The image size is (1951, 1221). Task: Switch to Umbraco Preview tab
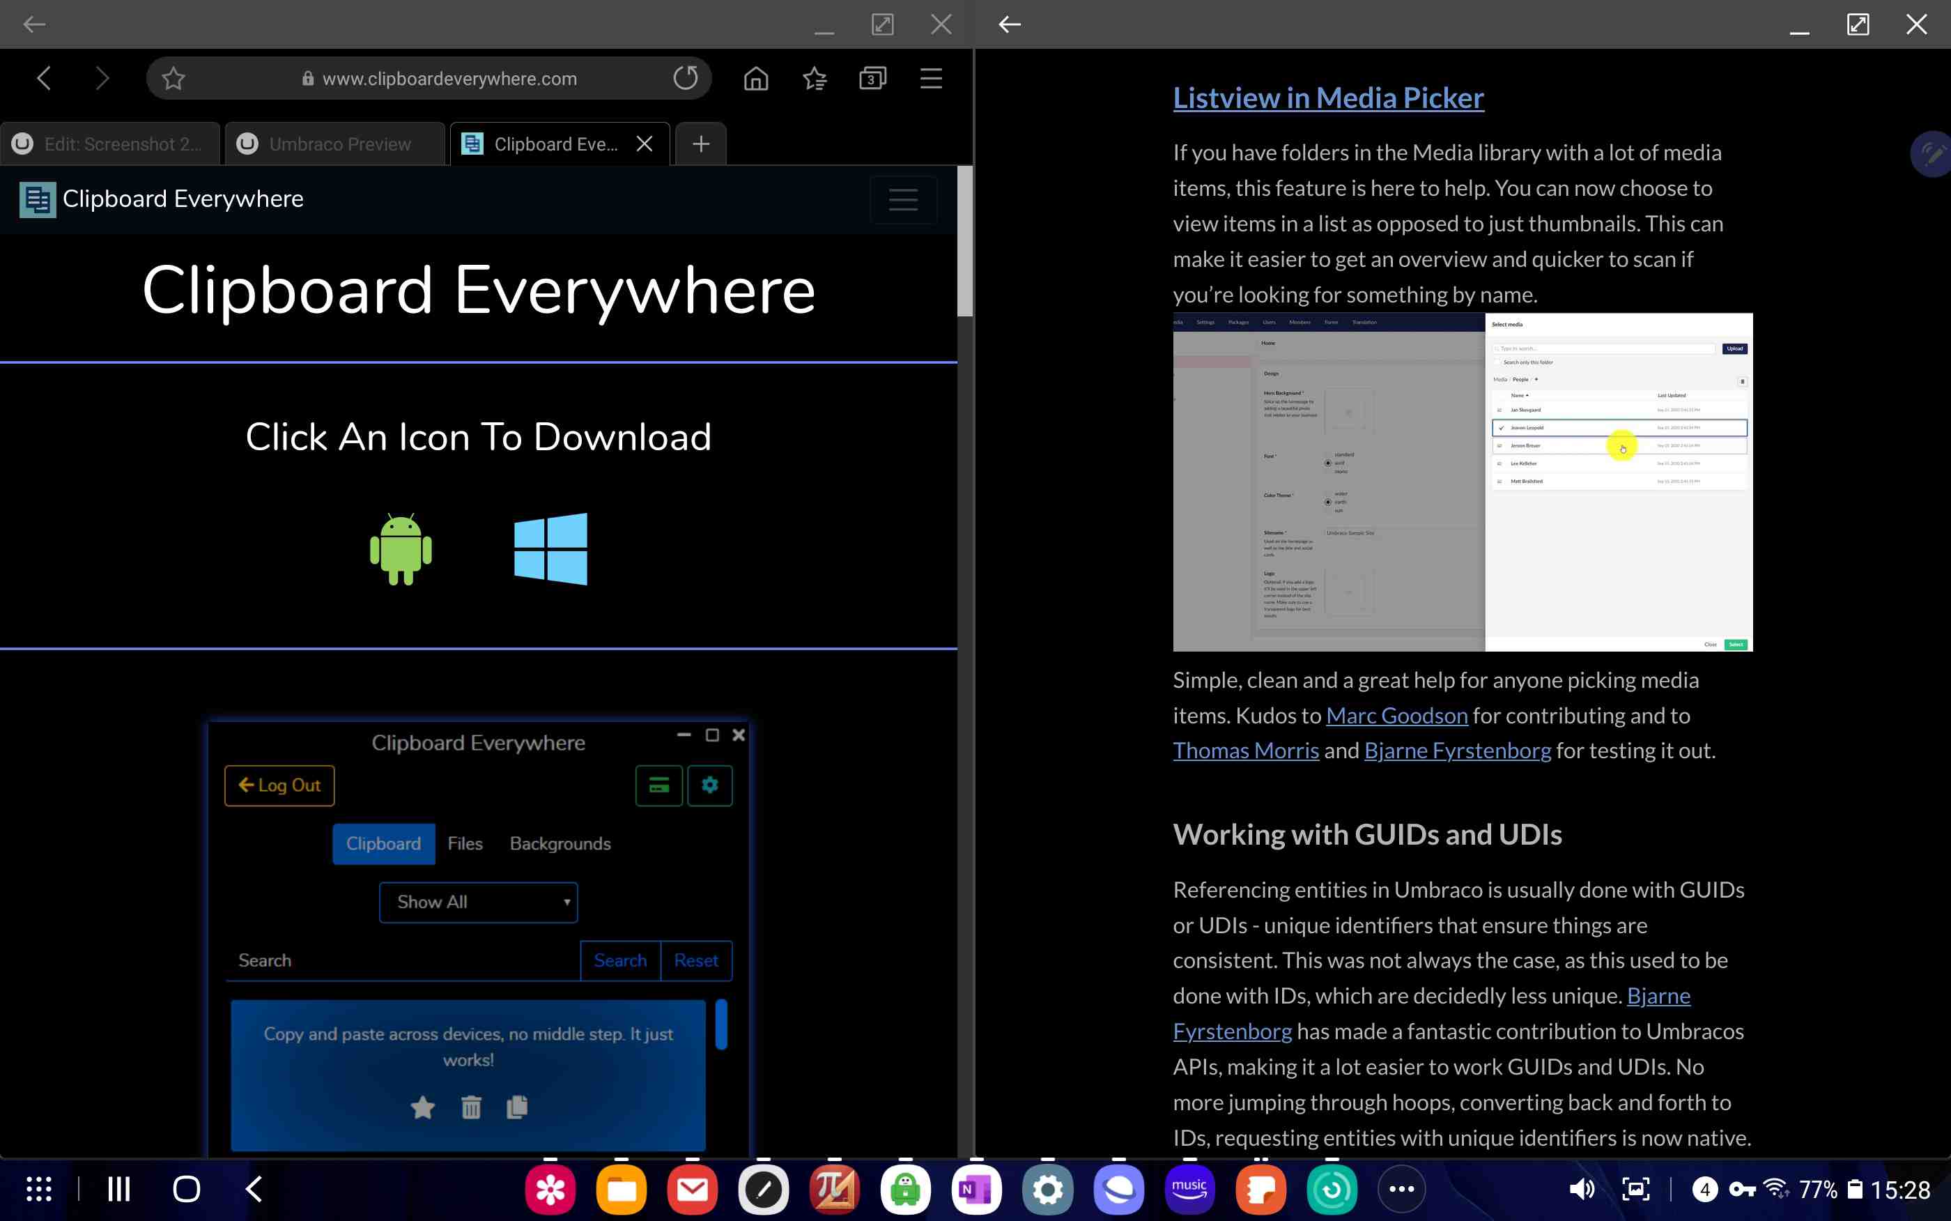[335, 144]
